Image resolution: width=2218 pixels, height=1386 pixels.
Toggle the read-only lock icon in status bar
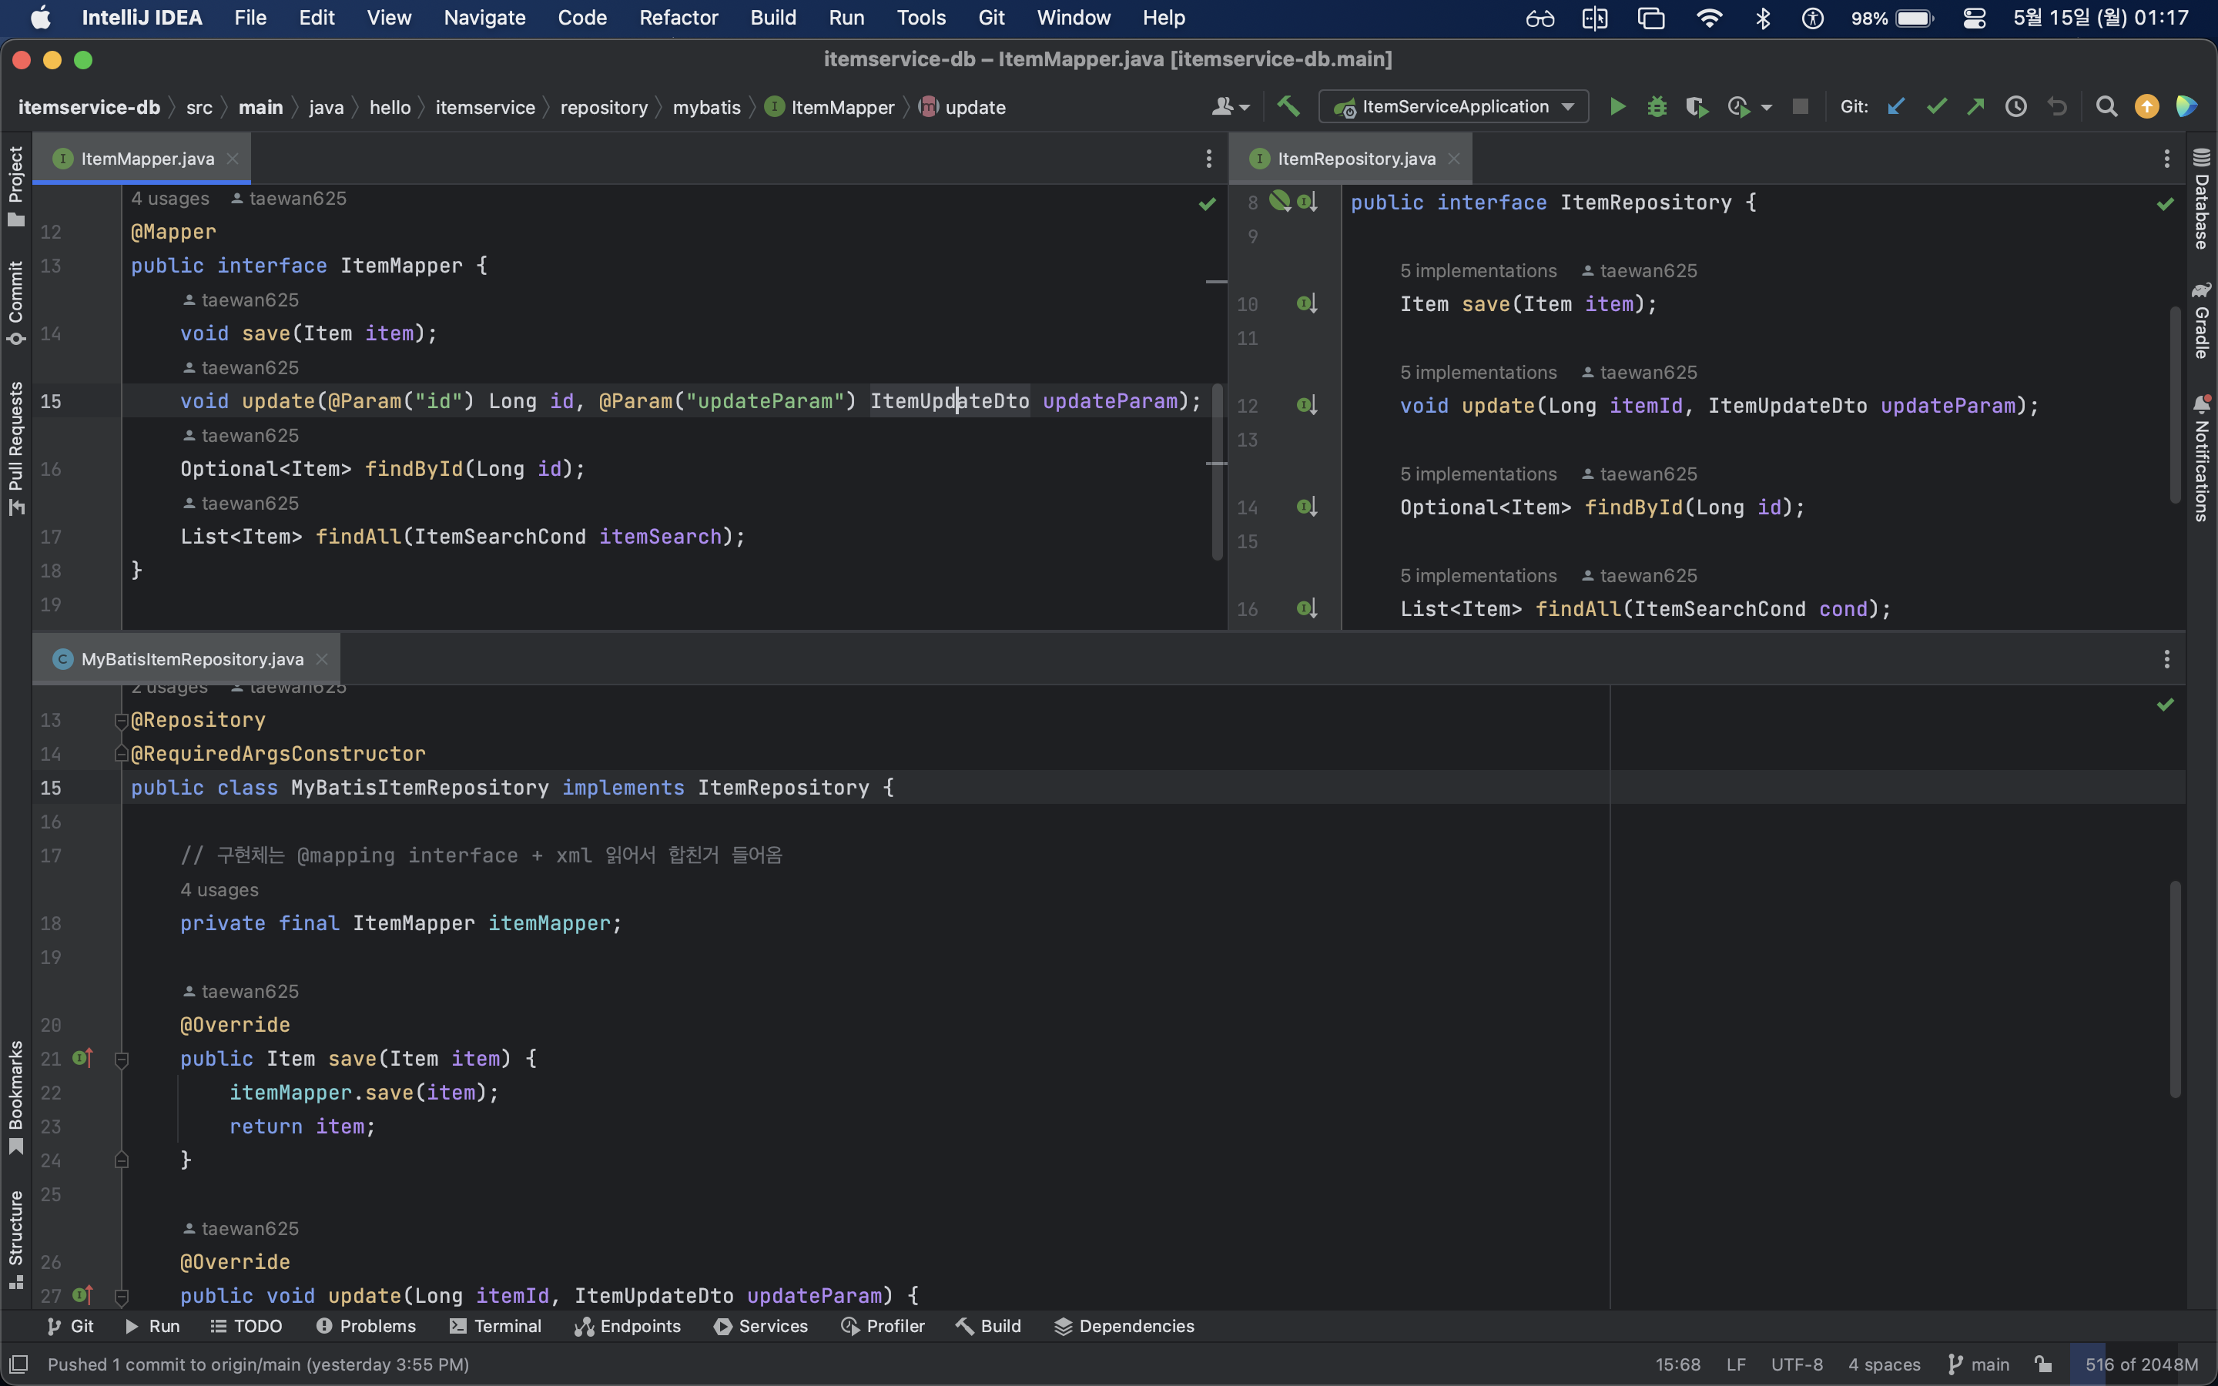tap(2043, 1364)
